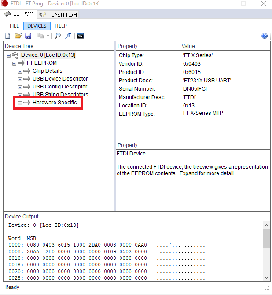Click the arrow icon beside FT EEPROM
This screenshot has width=272, height=295.
pos(21,63)
